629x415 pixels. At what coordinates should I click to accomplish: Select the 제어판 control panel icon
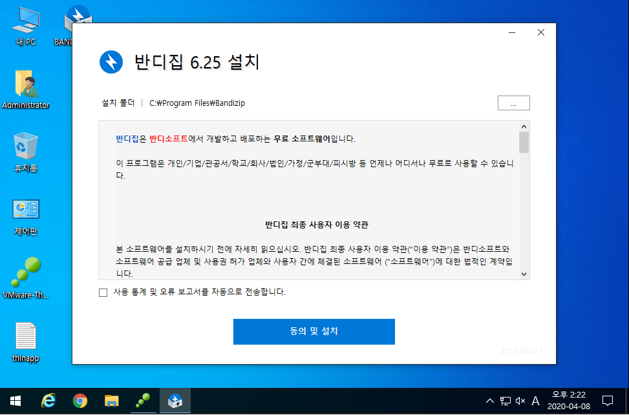click(26, 217)
